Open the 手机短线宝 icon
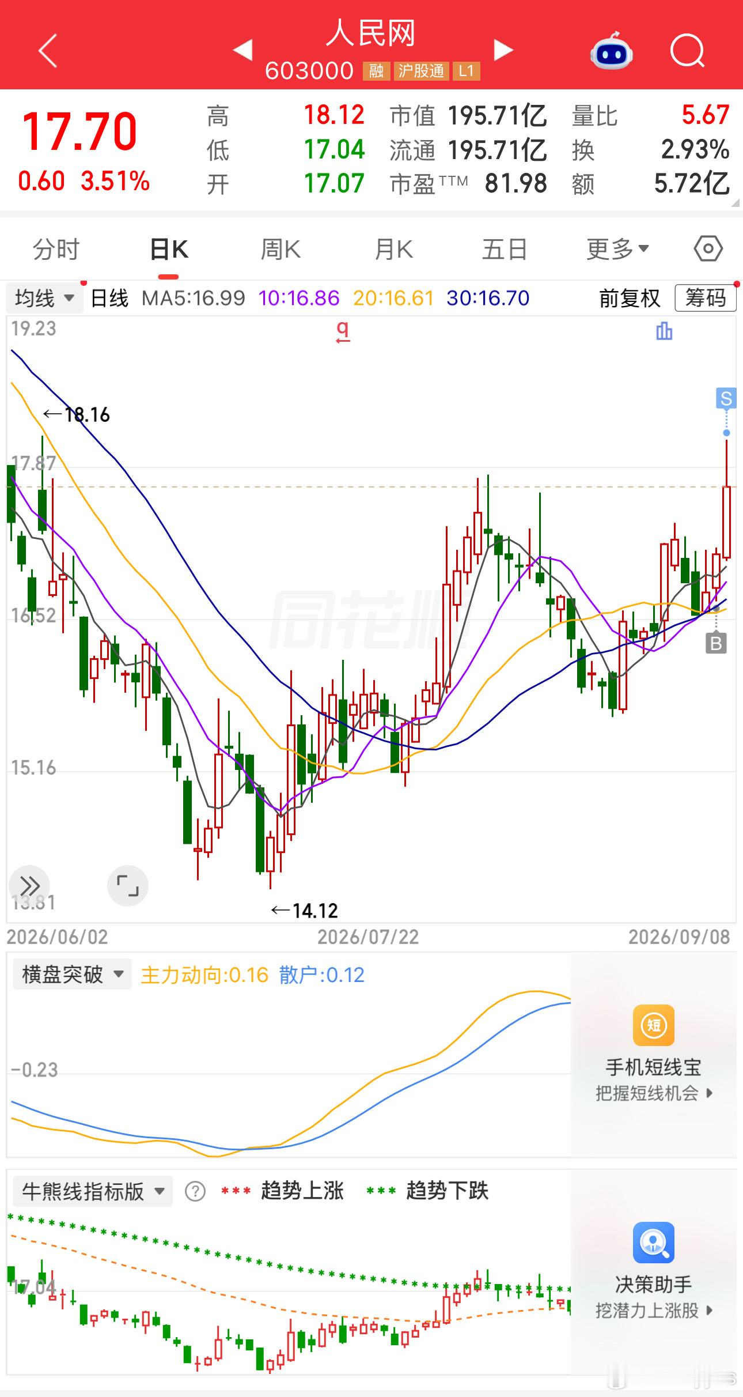The height and width of the screenshot is (1397, 743). [x=654, y=1025]
